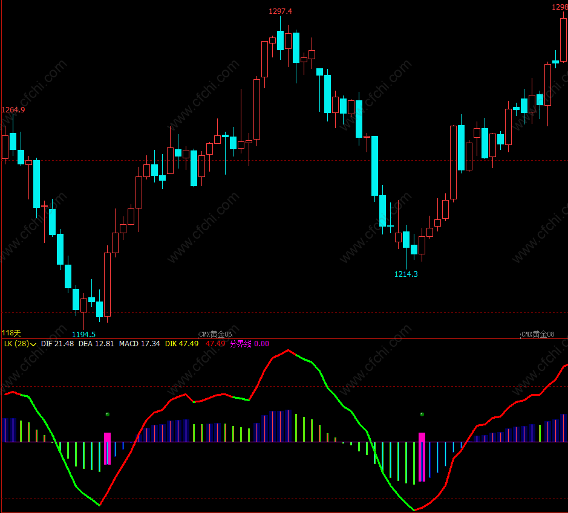Click the 1297.4 high price label
Viewport: 568px width, 513px height.
280,11
